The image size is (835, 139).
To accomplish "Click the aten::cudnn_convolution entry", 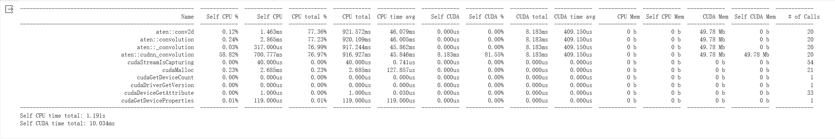I will [x=157, y=55].
